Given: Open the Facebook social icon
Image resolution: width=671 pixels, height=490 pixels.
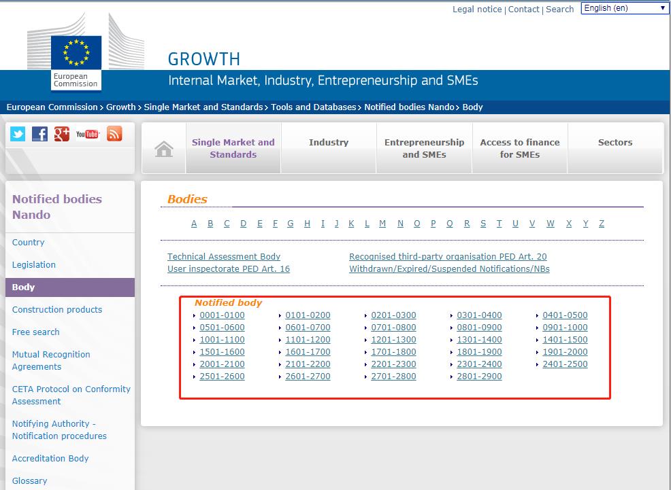Looking at the screenshot, I should (40, 134).
